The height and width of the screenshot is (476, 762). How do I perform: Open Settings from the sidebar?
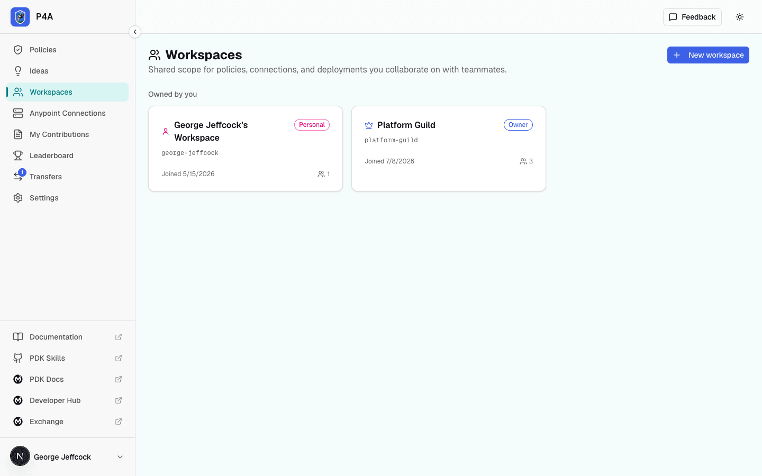point(68,198)
